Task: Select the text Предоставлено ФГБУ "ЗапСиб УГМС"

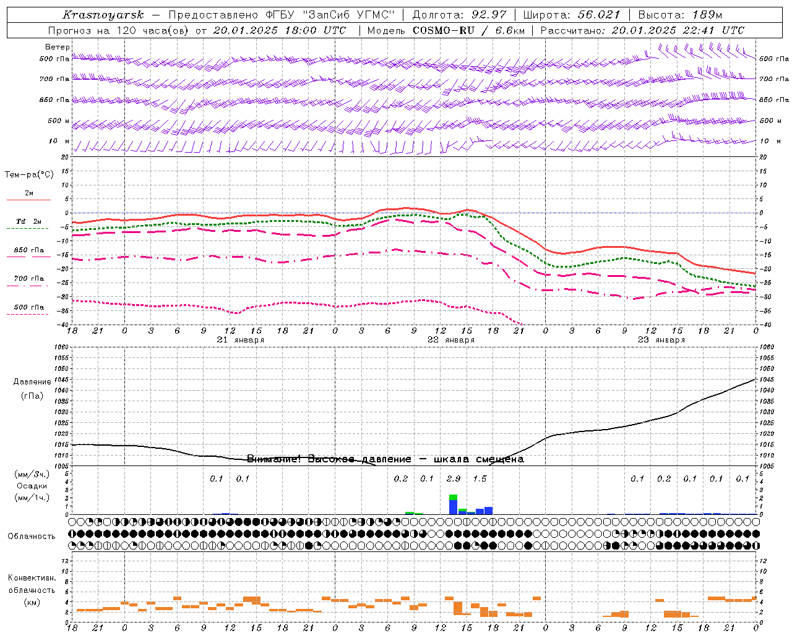Action: [x=282, y=15]
